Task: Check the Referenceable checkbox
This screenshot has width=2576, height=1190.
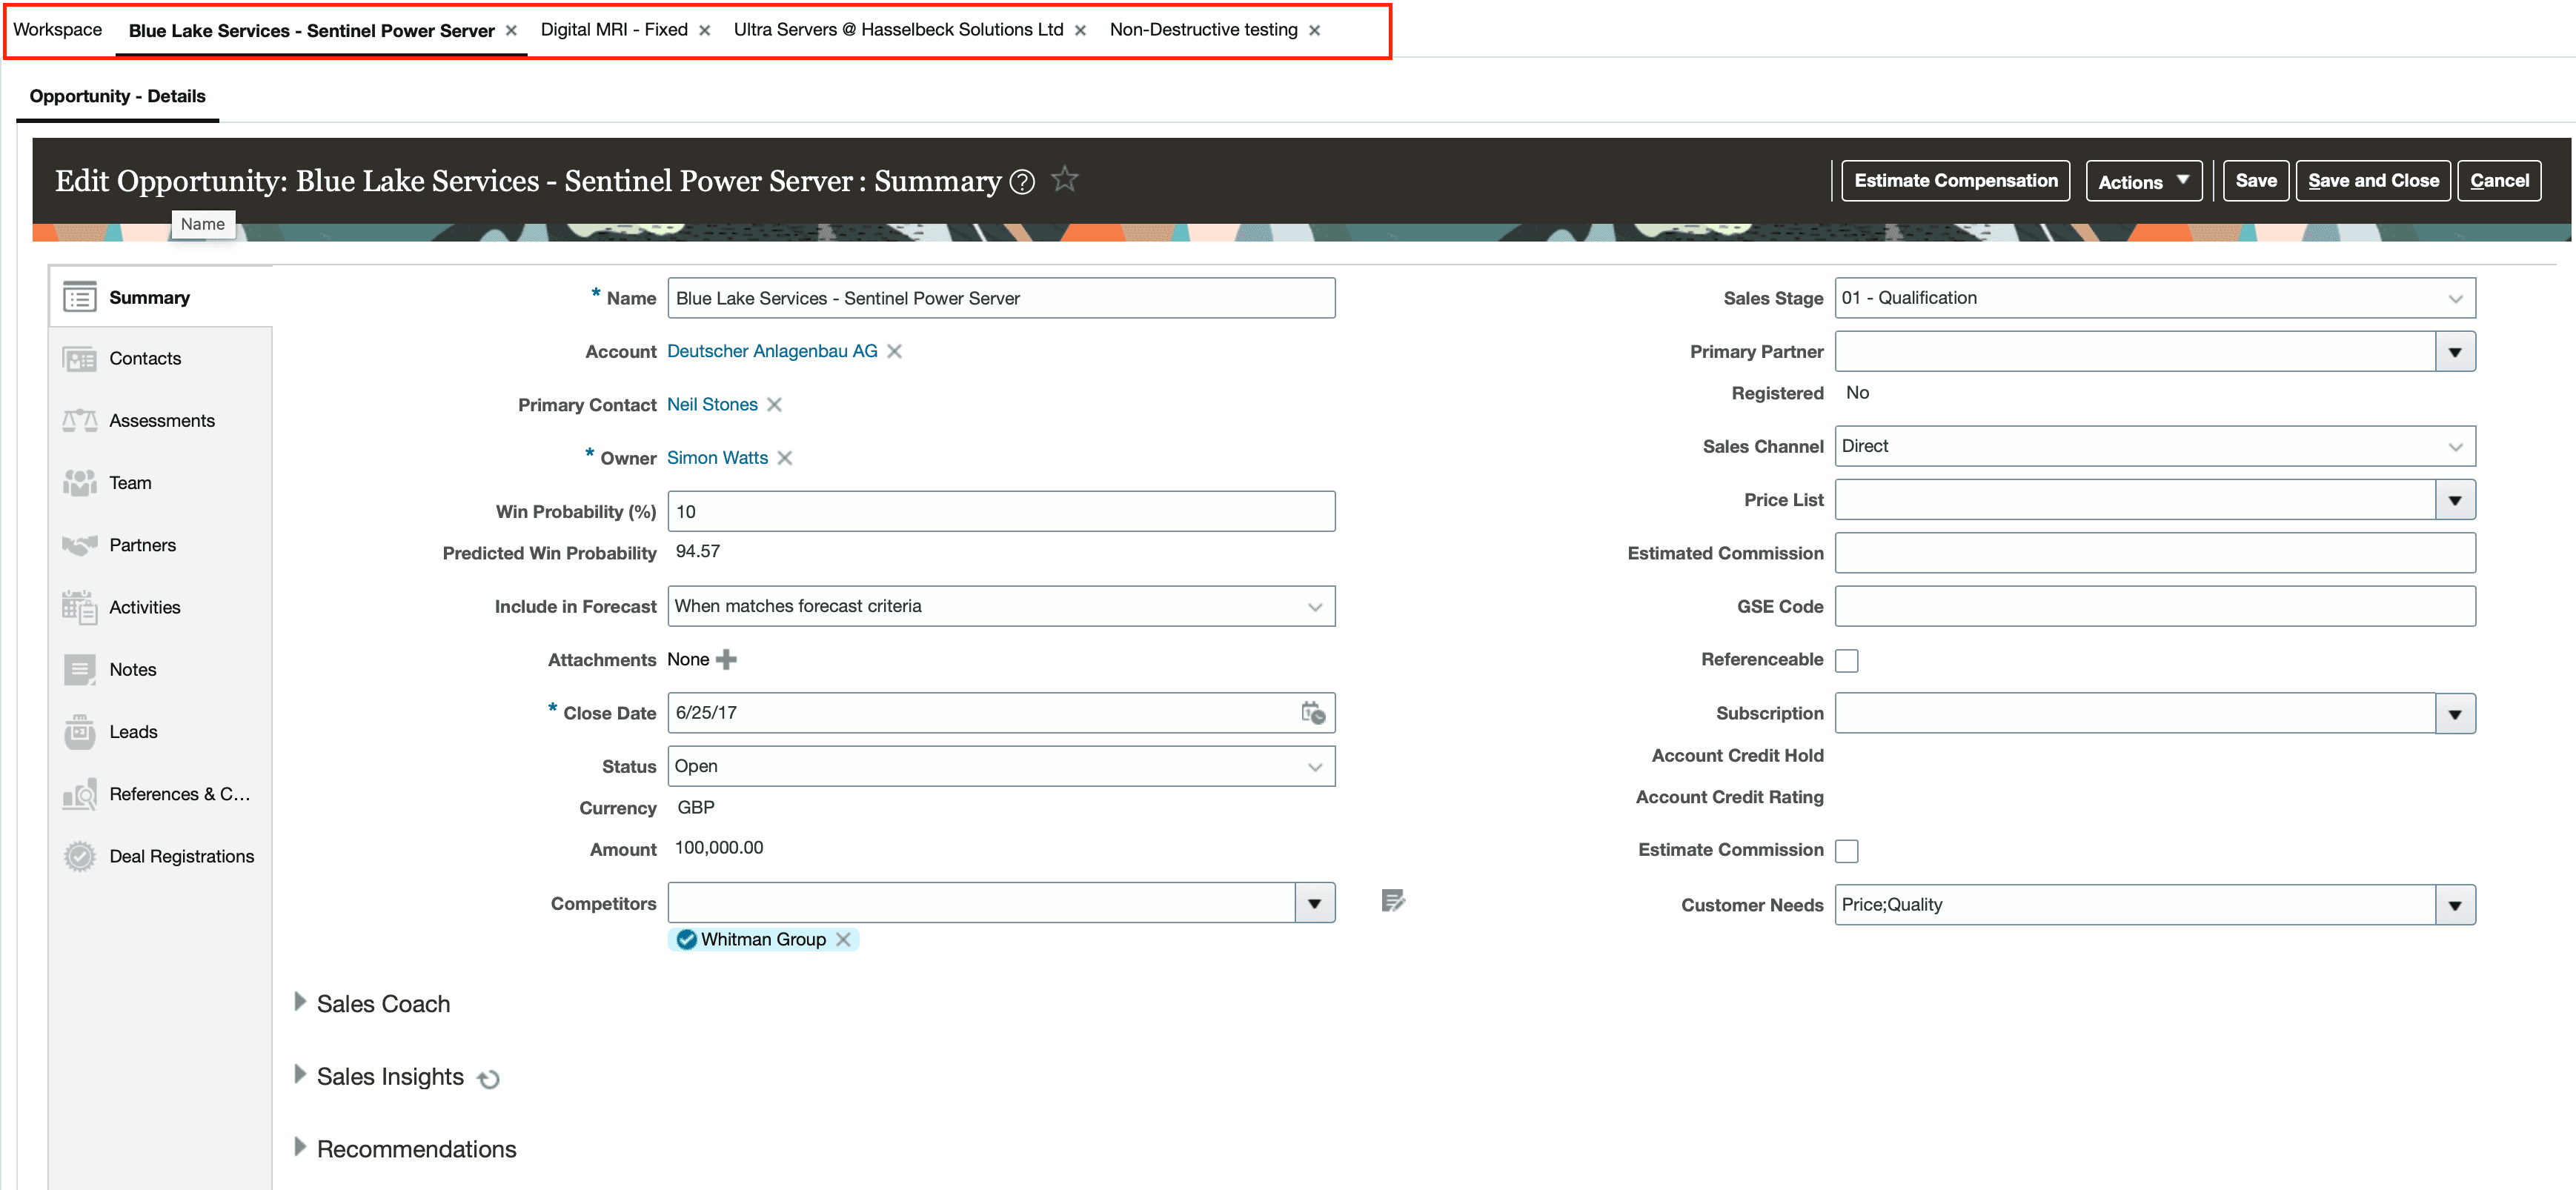Action: click(1847, 661)
